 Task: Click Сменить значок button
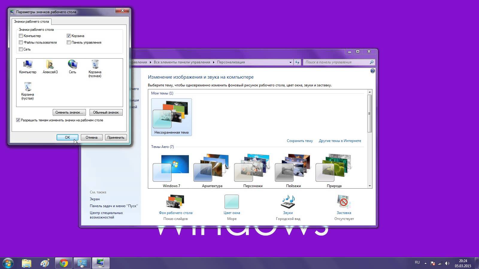pos(69,112)
